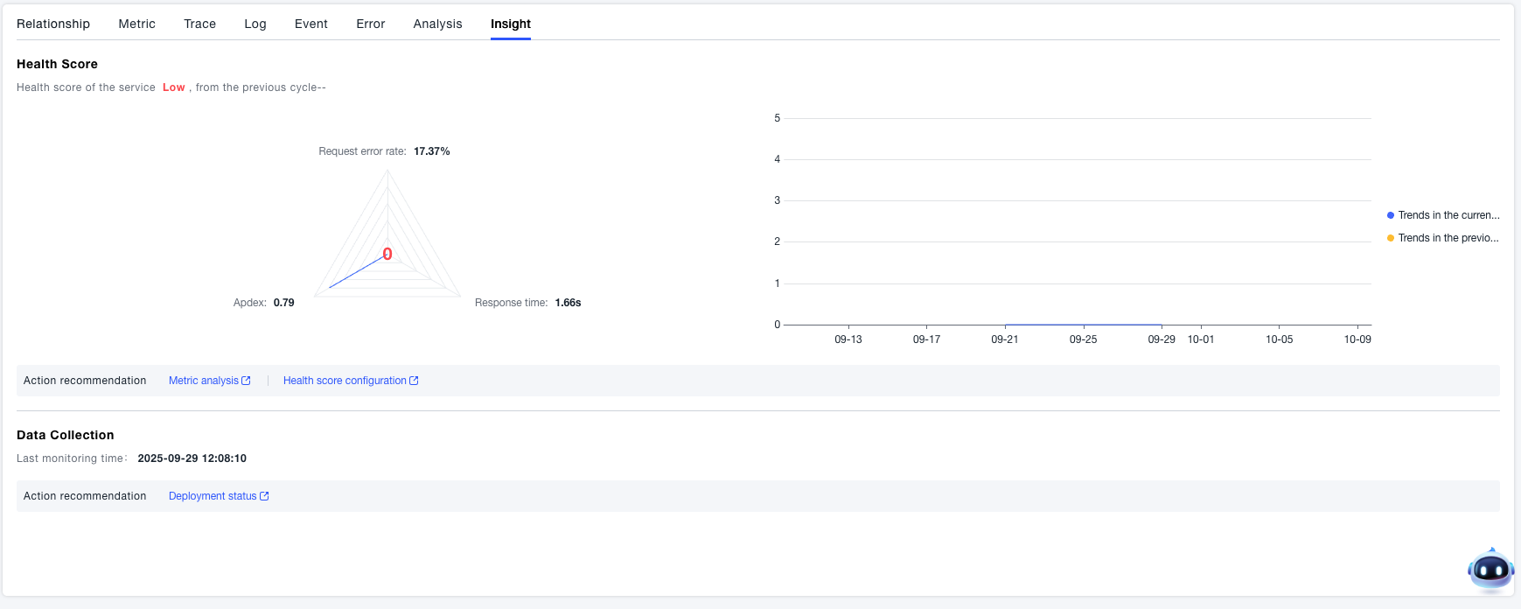
Task: Toggle the 'Trends in the previo...' legend series
Action: pos(1448,238)
